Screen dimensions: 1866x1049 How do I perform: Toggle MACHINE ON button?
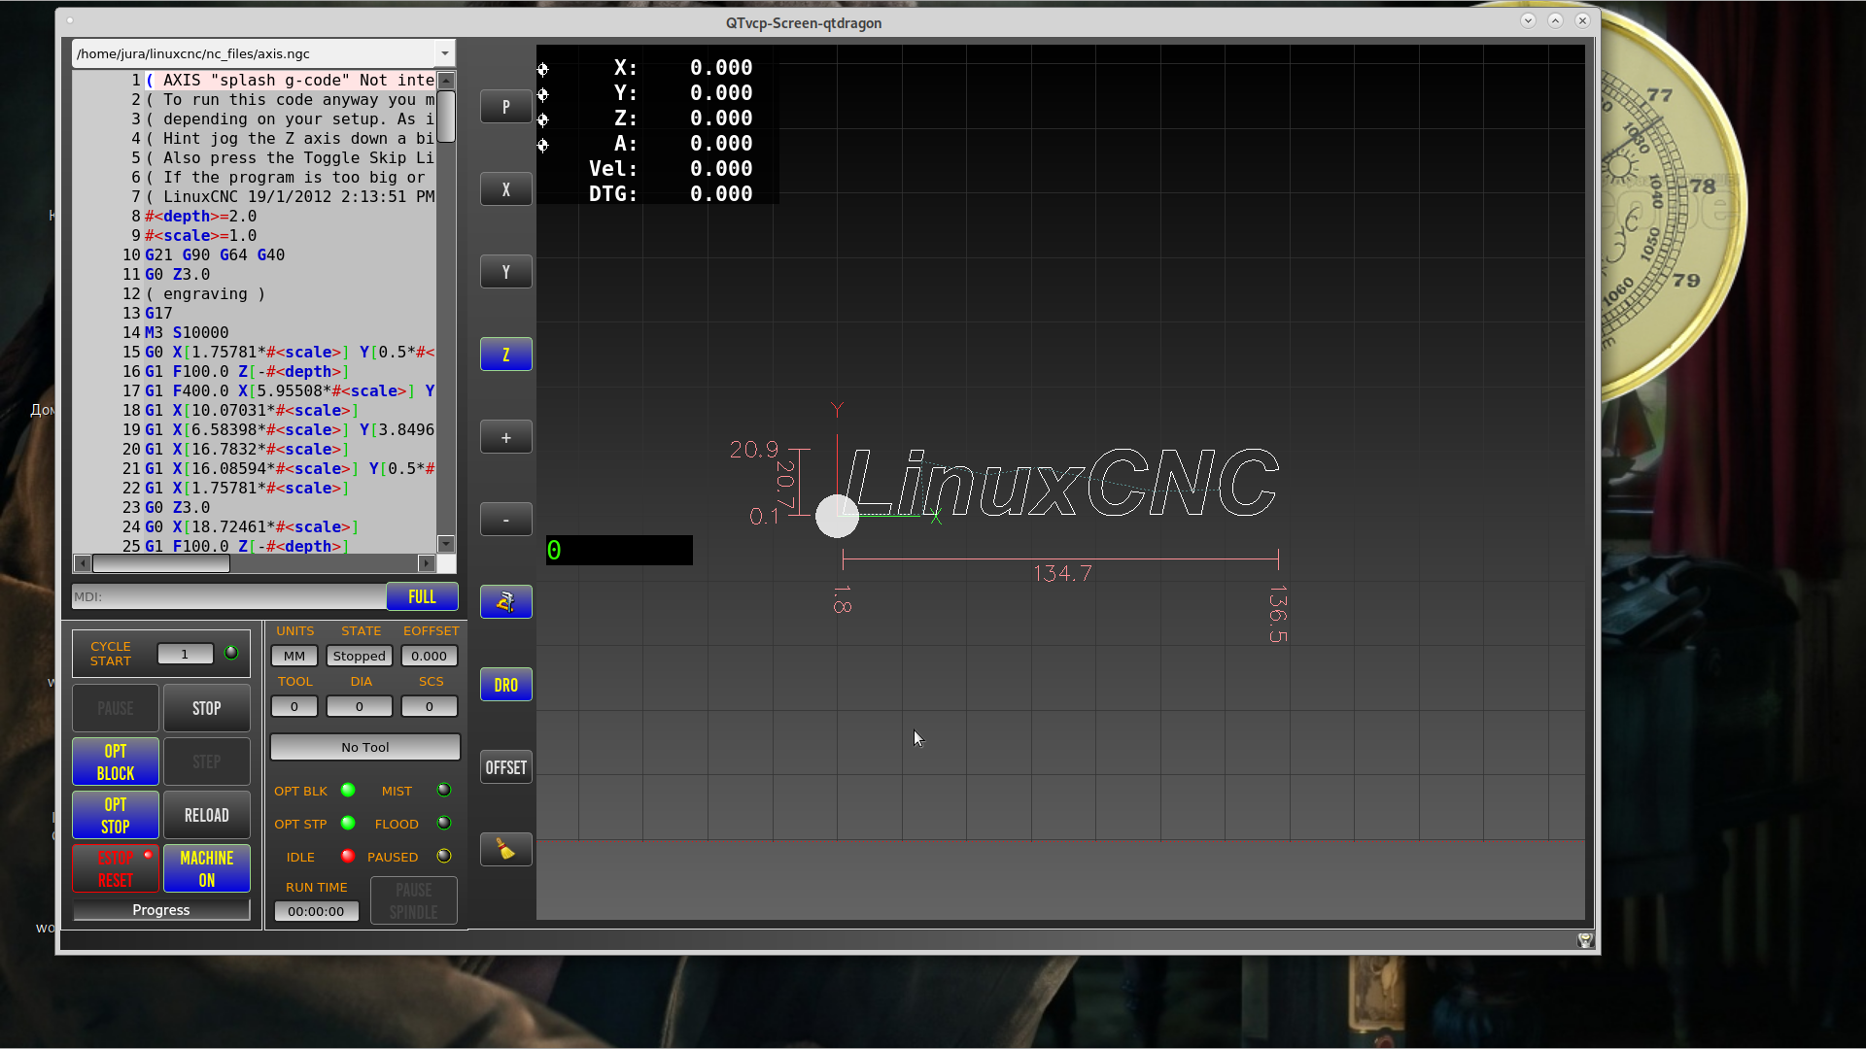tap(206, 868)
